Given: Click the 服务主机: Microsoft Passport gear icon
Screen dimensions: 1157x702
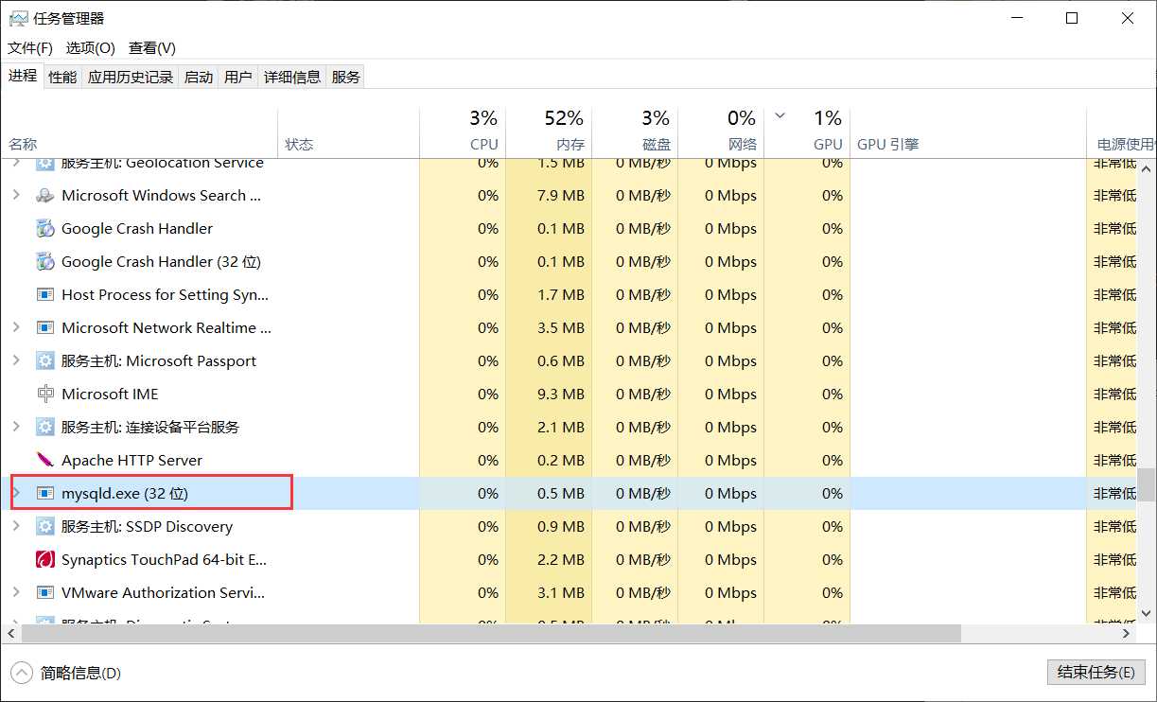Looking at the screenshot, I should point(44,361).
